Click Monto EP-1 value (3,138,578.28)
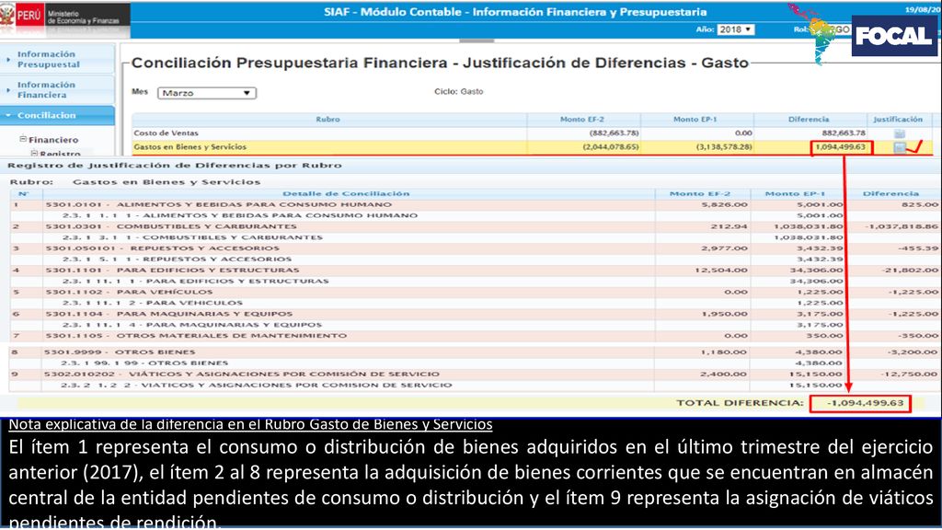This screenshot has width=942, height=530. (x=724, y=146)
